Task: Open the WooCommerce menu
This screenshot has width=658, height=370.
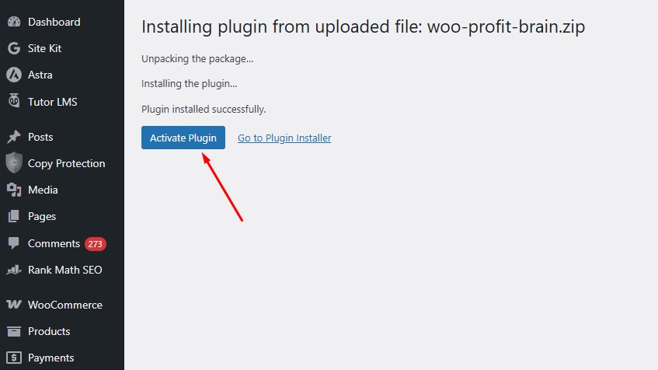Action: coord(65,305)
